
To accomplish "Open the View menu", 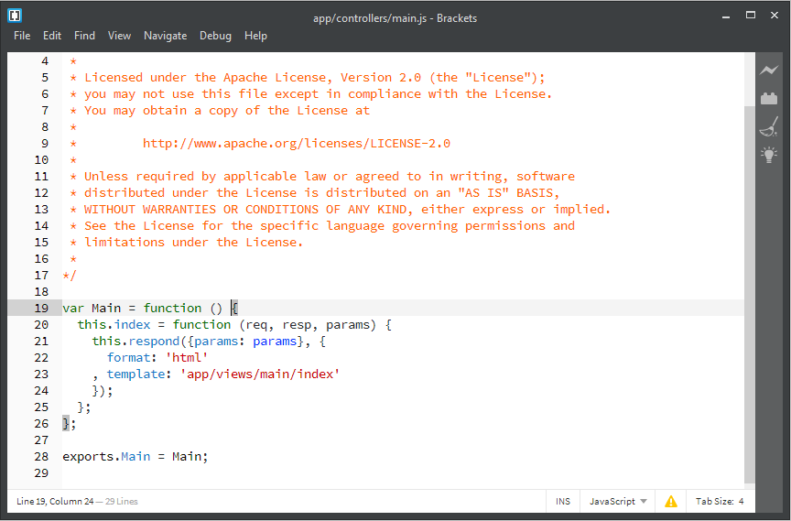I will [x=120, y=36].
